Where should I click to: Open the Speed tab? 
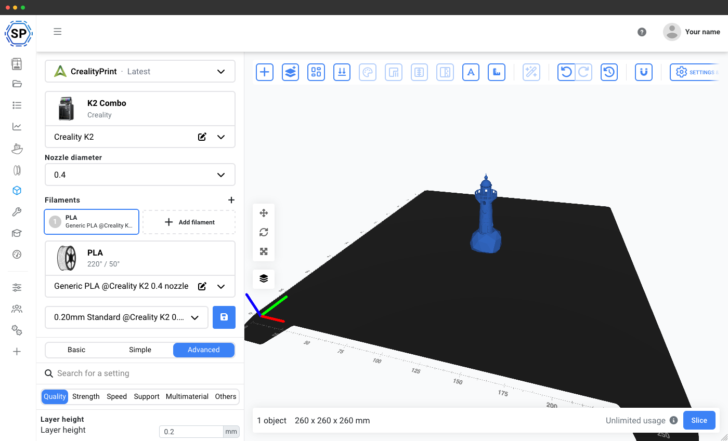(x=116, y=396)
